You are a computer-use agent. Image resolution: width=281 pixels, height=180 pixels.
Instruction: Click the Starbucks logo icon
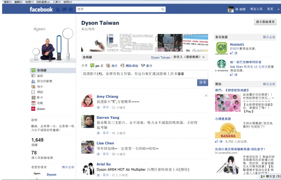[221, 65]
